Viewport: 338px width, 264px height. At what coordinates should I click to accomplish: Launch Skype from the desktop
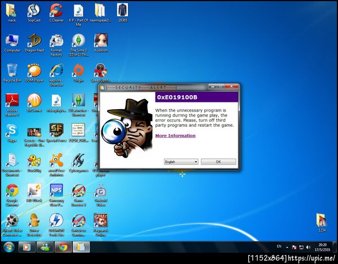point(12,133)
